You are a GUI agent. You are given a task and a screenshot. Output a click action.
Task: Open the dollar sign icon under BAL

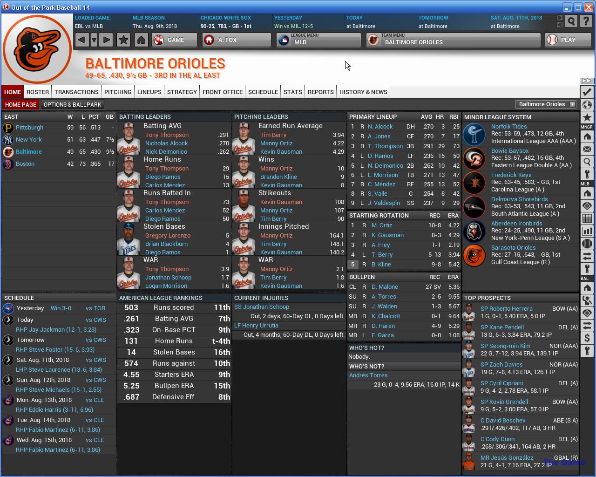[587, 338]
